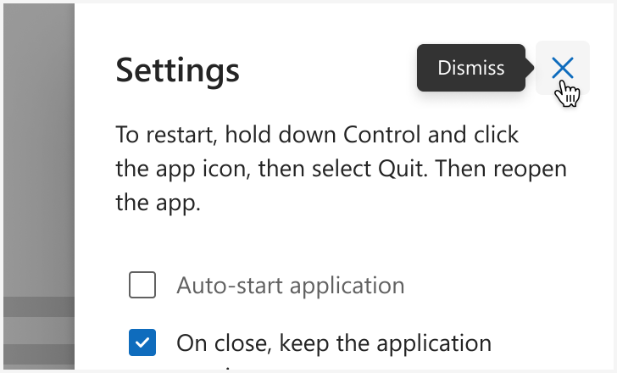This screenshot has width=617, height=373.
Task: Enable the Auto-start application checkbox
Action: click(x=142, y=285)
